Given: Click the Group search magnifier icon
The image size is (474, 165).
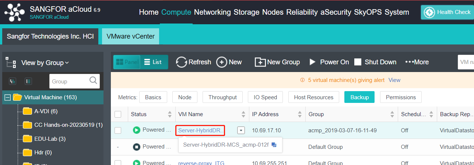Looking at the screenshot, I should click(93, 80).
